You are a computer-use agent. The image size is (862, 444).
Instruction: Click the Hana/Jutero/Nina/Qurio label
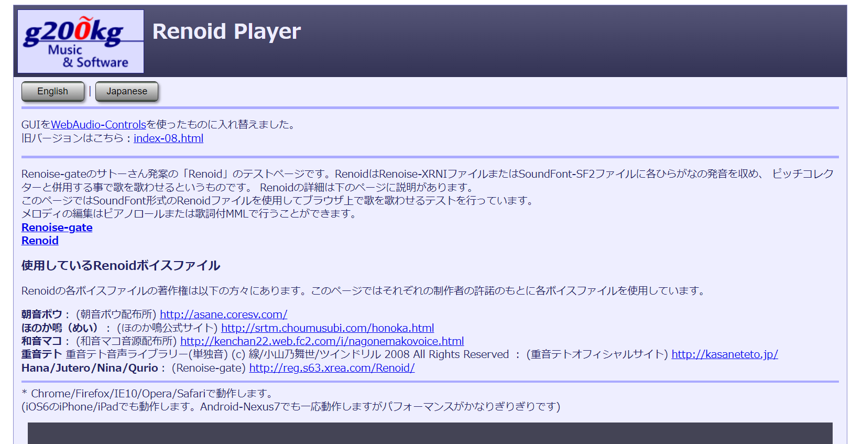pos(90,368)
